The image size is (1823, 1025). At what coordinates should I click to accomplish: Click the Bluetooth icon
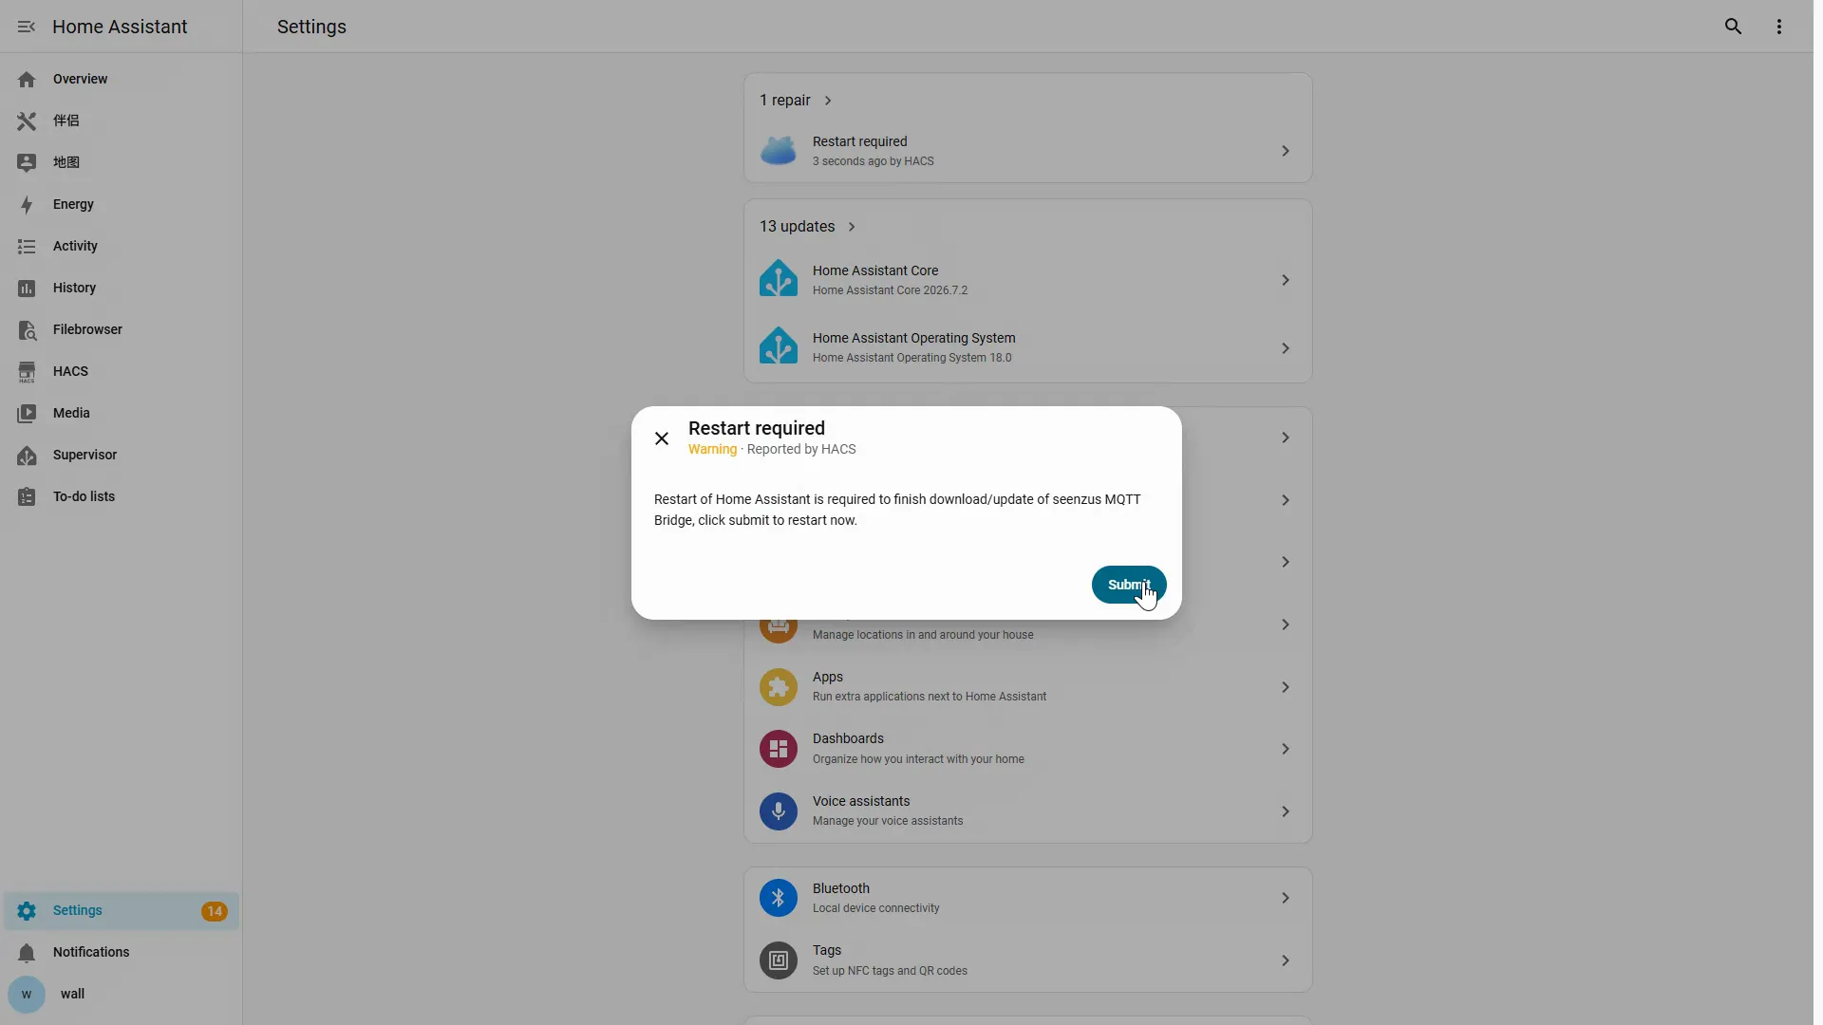(x=779, y=898)
